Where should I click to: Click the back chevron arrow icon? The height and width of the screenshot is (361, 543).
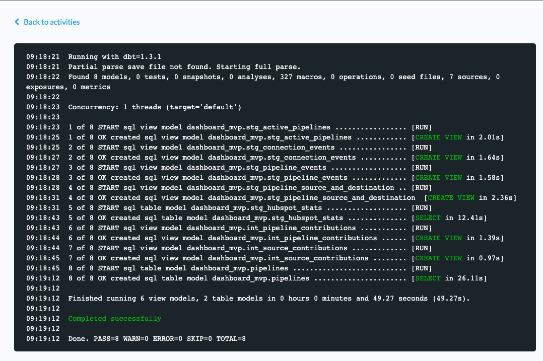(17, 22)
